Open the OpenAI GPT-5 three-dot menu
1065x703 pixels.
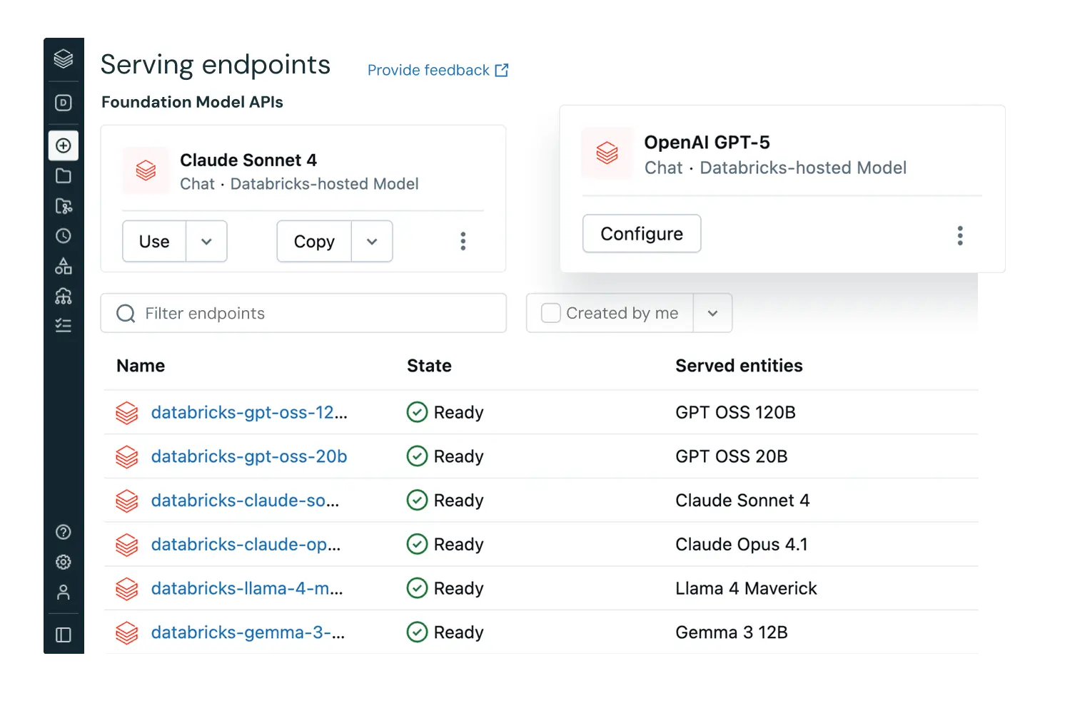960,235
